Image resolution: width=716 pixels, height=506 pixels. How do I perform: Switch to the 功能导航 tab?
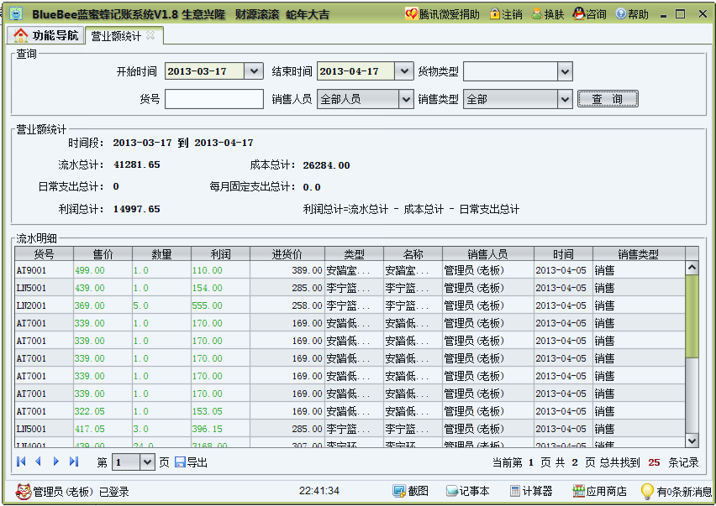[x=45, y=35]
